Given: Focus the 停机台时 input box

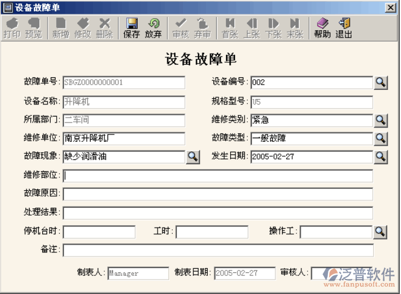Looking at the screenshot, I should click(x=99, y=232).
